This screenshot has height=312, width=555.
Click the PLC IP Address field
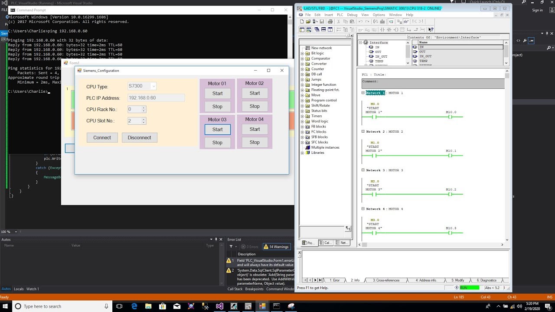[x=156, y=98]
